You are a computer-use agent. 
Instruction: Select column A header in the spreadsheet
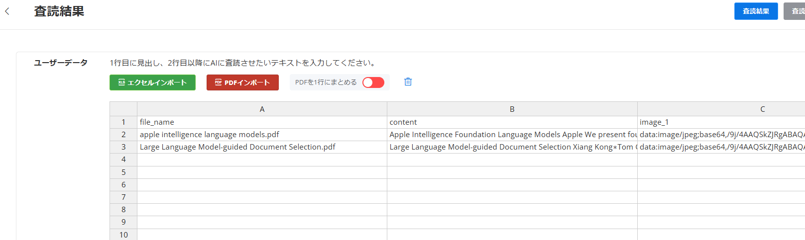click(262, 109)
